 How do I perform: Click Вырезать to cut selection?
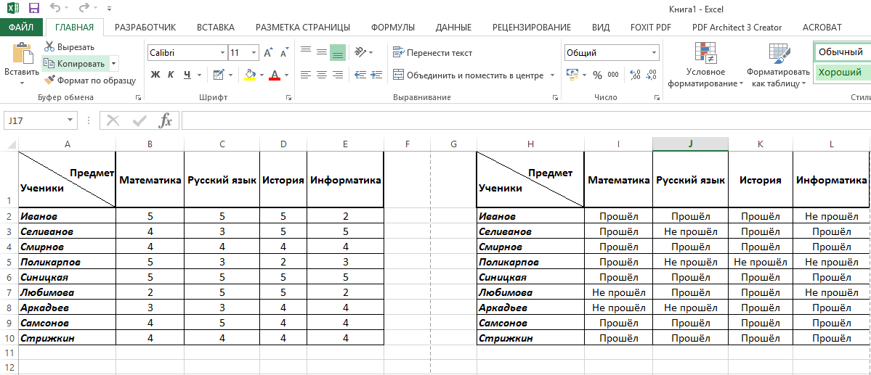tap(70, 47)
